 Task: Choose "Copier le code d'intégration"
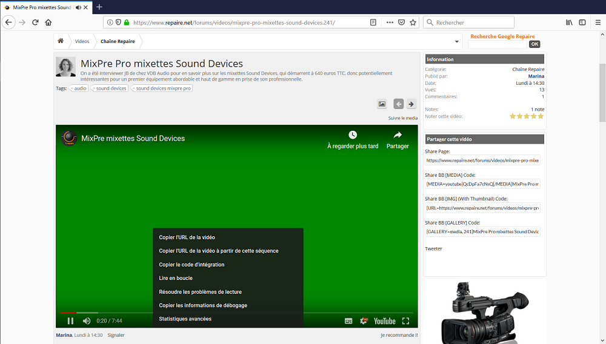click(x=191, y=265)
